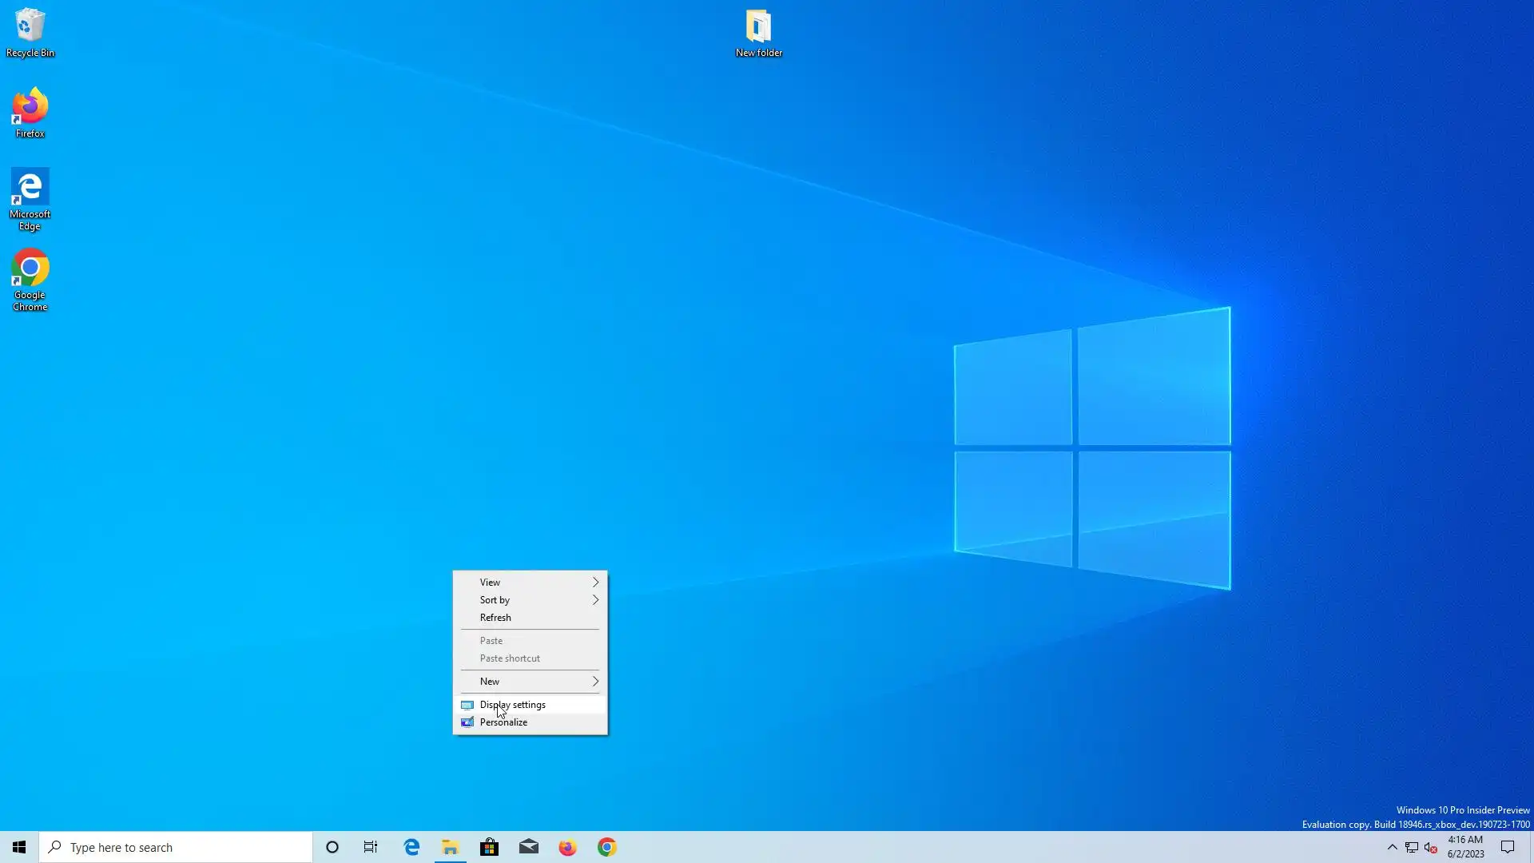Show hidden system tray icons

pyautogui.click(x=1392, y=847)
